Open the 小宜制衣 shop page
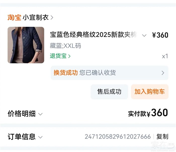 35,18
